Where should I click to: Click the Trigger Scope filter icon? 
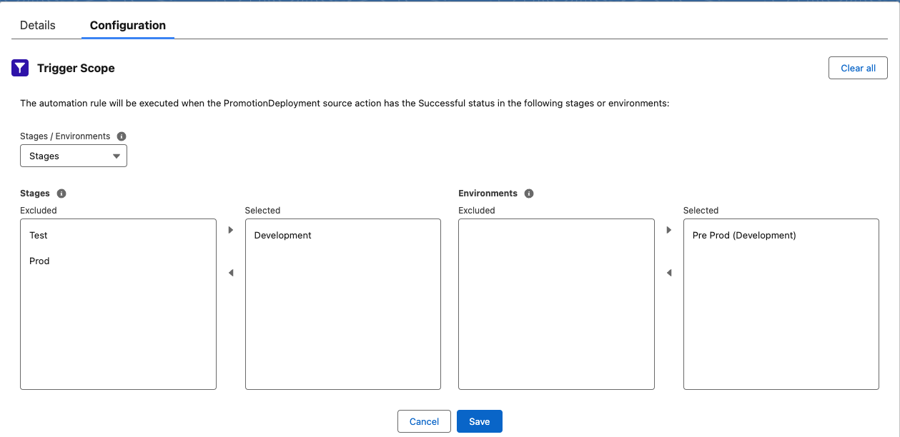(20, 68)
